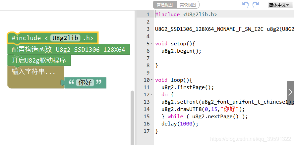Open the 简体中文 language dropdown

280,5
